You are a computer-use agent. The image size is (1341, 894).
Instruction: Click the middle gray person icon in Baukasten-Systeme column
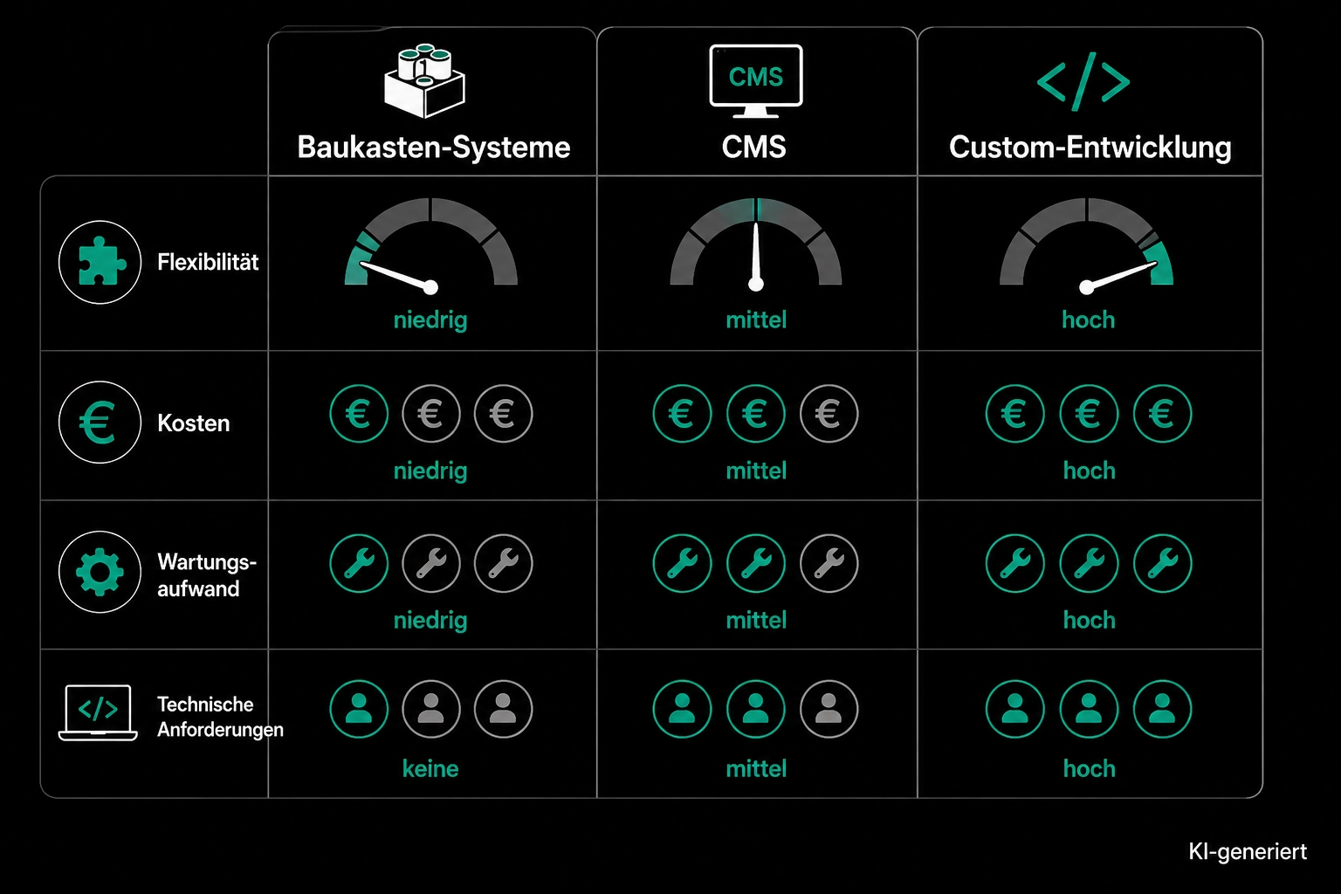[x=431, y=709]
